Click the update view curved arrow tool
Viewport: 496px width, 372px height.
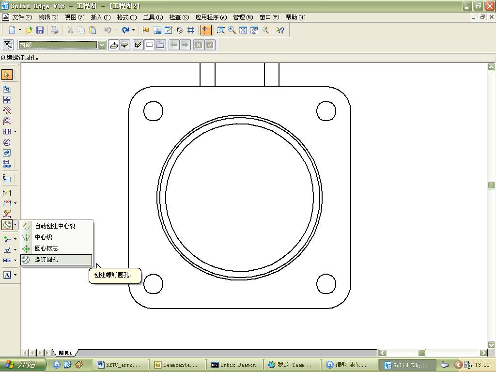tap(7, 153)
